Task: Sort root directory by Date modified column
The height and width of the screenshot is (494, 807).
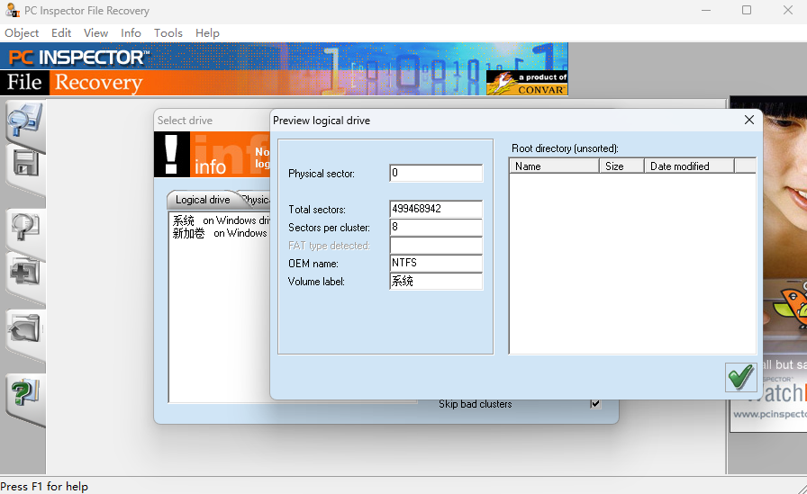Action: 689,166
